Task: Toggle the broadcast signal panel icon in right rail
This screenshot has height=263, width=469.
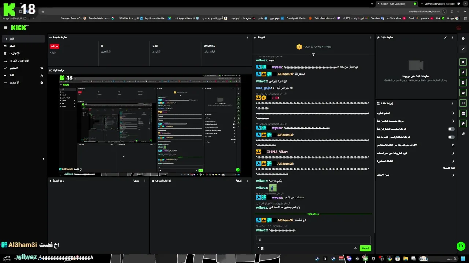Action: 463,103
